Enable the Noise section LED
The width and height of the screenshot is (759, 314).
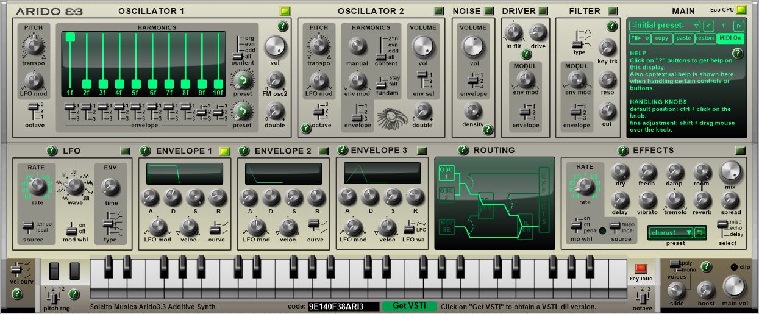coord(488,11)
